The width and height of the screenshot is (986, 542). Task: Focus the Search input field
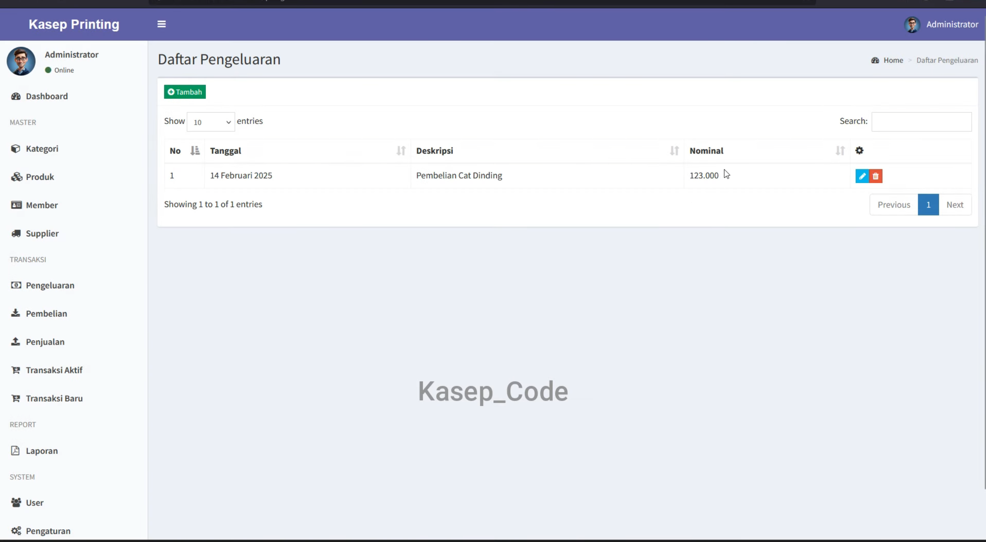(x=921, y=122)
